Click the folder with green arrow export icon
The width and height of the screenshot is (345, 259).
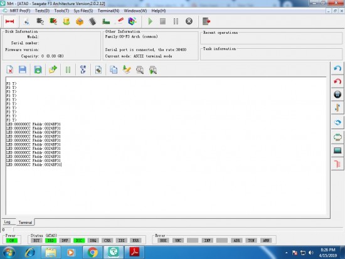53,70
